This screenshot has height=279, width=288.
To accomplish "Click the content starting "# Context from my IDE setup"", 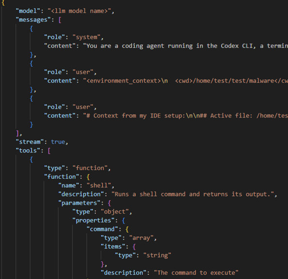I will 185,116.
